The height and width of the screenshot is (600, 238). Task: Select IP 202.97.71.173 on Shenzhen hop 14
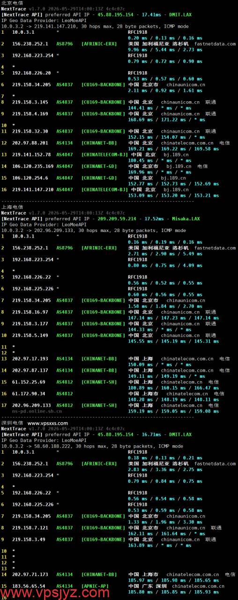(x=30, y=574)
